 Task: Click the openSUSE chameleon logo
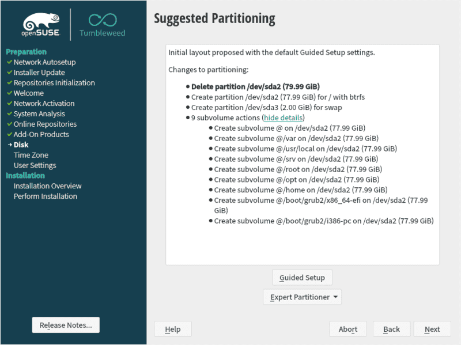point(40,22)
